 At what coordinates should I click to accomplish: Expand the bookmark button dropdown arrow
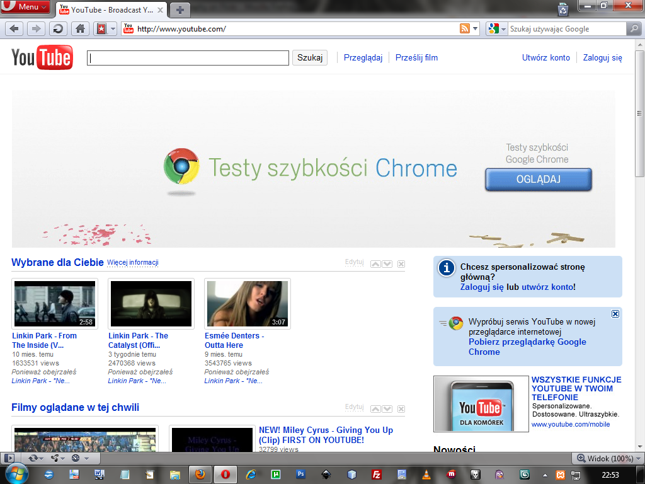(x=113, y=29)
